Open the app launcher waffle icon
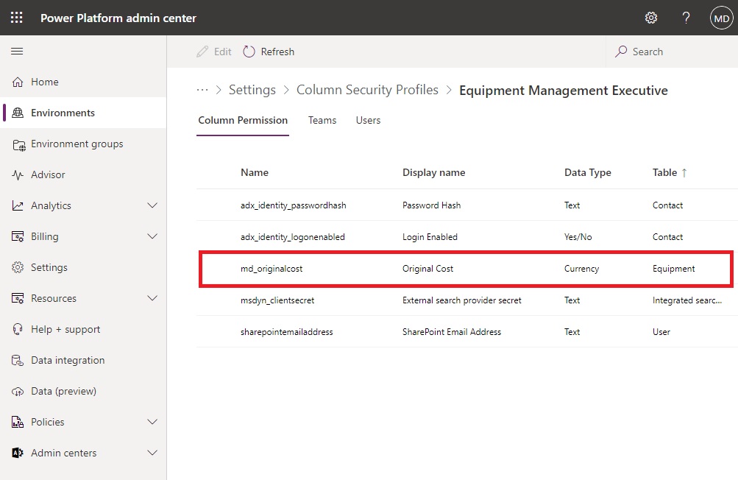Screen dimensions: 738x480 pyautogui.click(x=16, y=18)
